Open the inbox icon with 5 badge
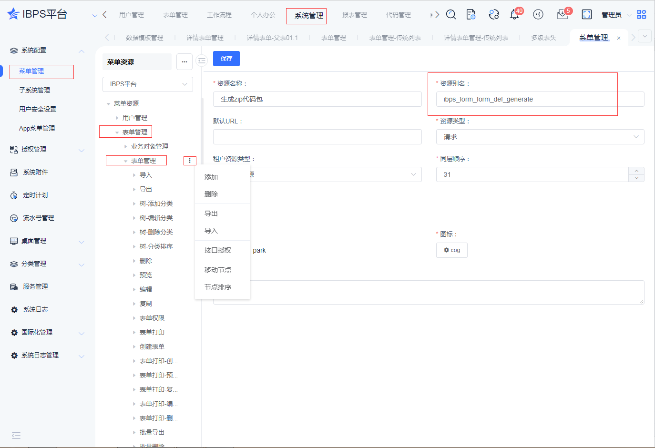Screen dimensions: 655x448 tap(562, 15)
